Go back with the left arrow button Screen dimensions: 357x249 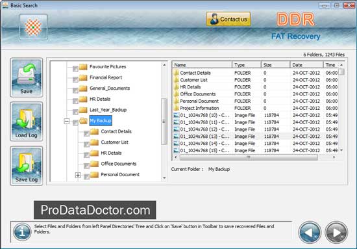click(310, 232)
